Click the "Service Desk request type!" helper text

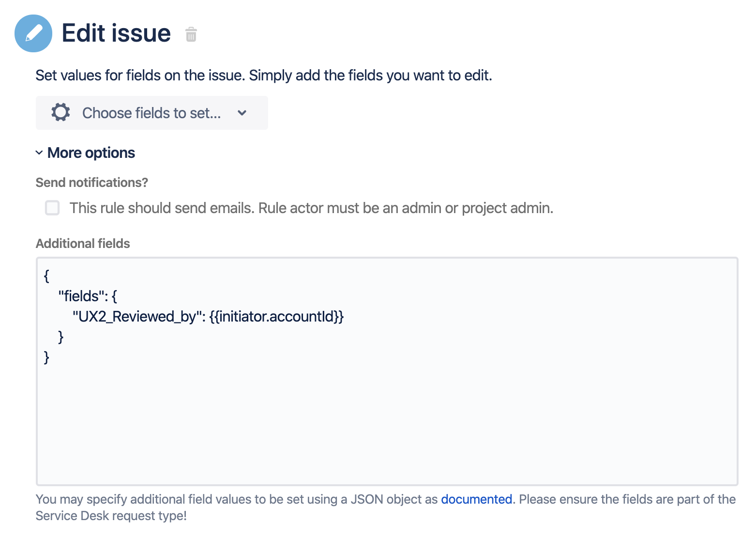pos(111,516)
